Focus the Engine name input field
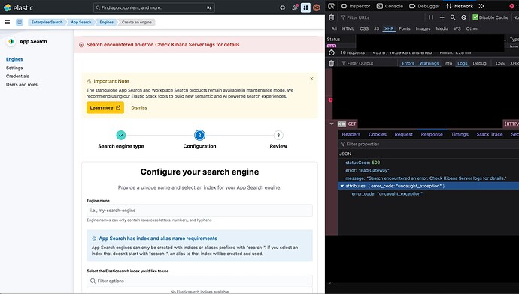The height and width of the screenshot is (294, 519). [x=199, y=211]
